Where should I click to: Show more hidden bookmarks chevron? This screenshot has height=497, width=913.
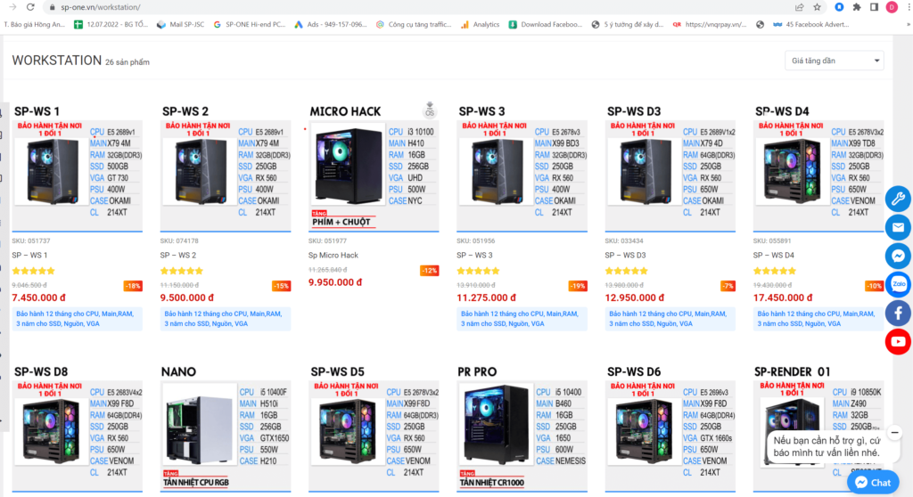click(x=909, y=24)
